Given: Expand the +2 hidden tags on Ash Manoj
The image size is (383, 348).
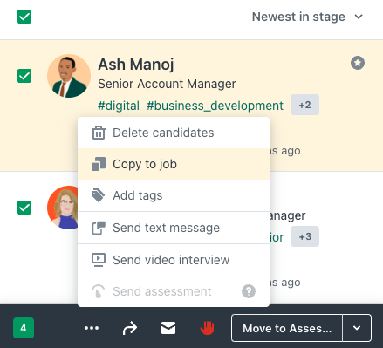Looking at the screenshot, I should tap(304, 105).
